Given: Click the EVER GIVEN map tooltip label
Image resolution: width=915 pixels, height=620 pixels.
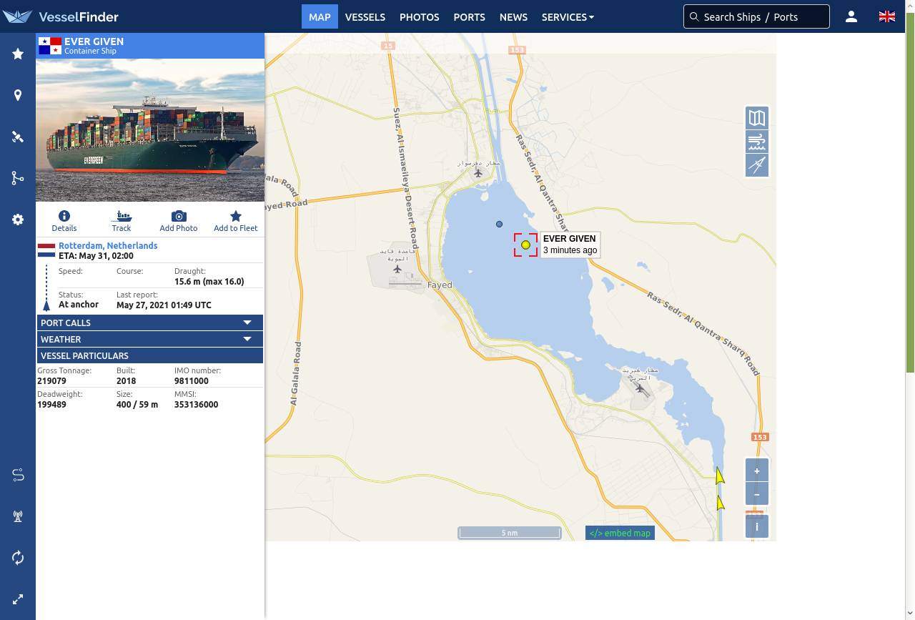Looking at the screenshot, I should (570, 245).
